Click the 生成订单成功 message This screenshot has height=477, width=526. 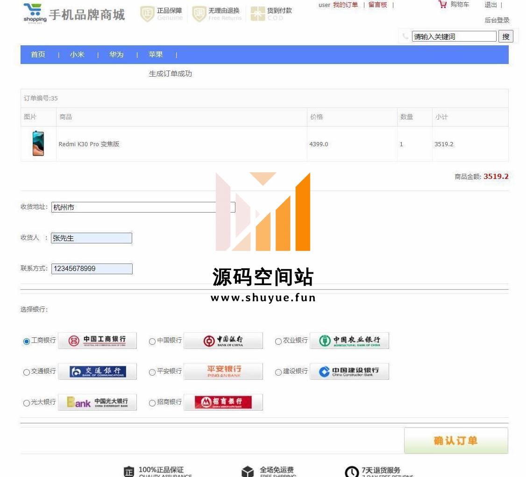click(171, 74)
